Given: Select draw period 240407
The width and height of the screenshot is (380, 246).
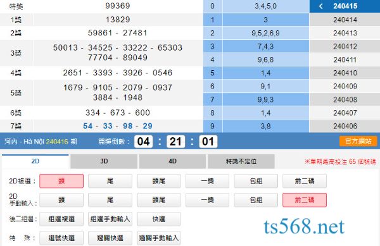Looking at the screenshot, I should (x=345, y=113).
